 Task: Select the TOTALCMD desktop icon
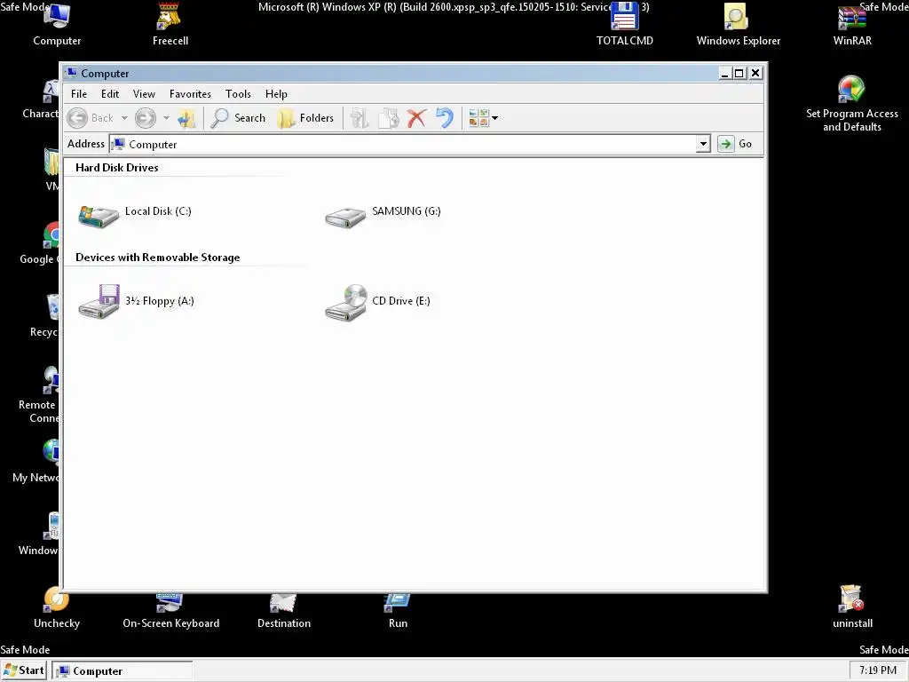tap(624, 24)
